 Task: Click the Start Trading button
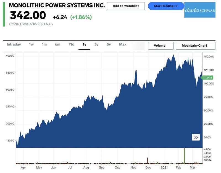[x=166, y=6]
